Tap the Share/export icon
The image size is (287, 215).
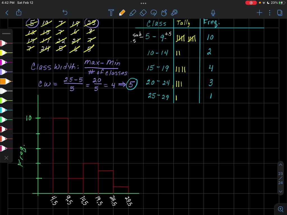click(x=18, y=12)
